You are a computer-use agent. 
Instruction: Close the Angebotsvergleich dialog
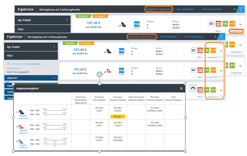pos(181,88)
